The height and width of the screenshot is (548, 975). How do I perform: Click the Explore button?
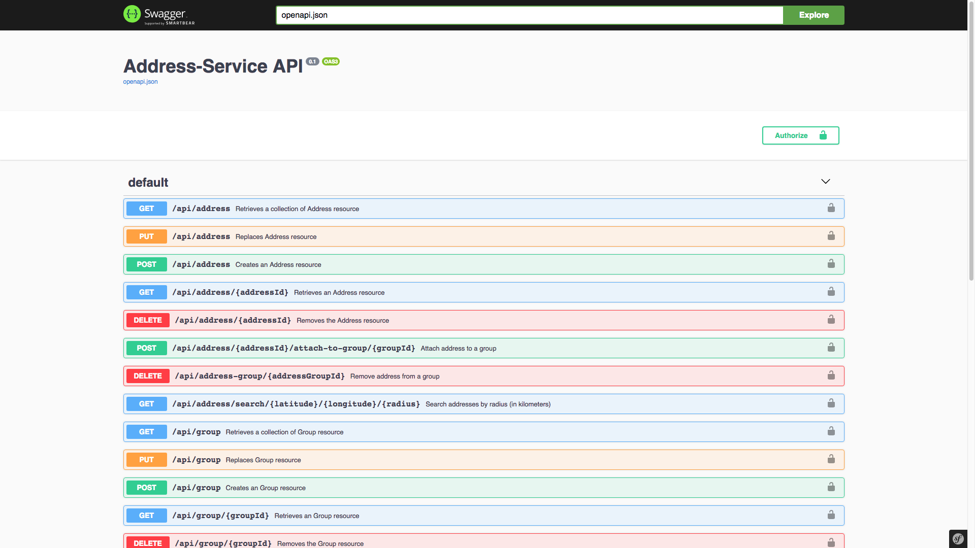tap(814, 15)
